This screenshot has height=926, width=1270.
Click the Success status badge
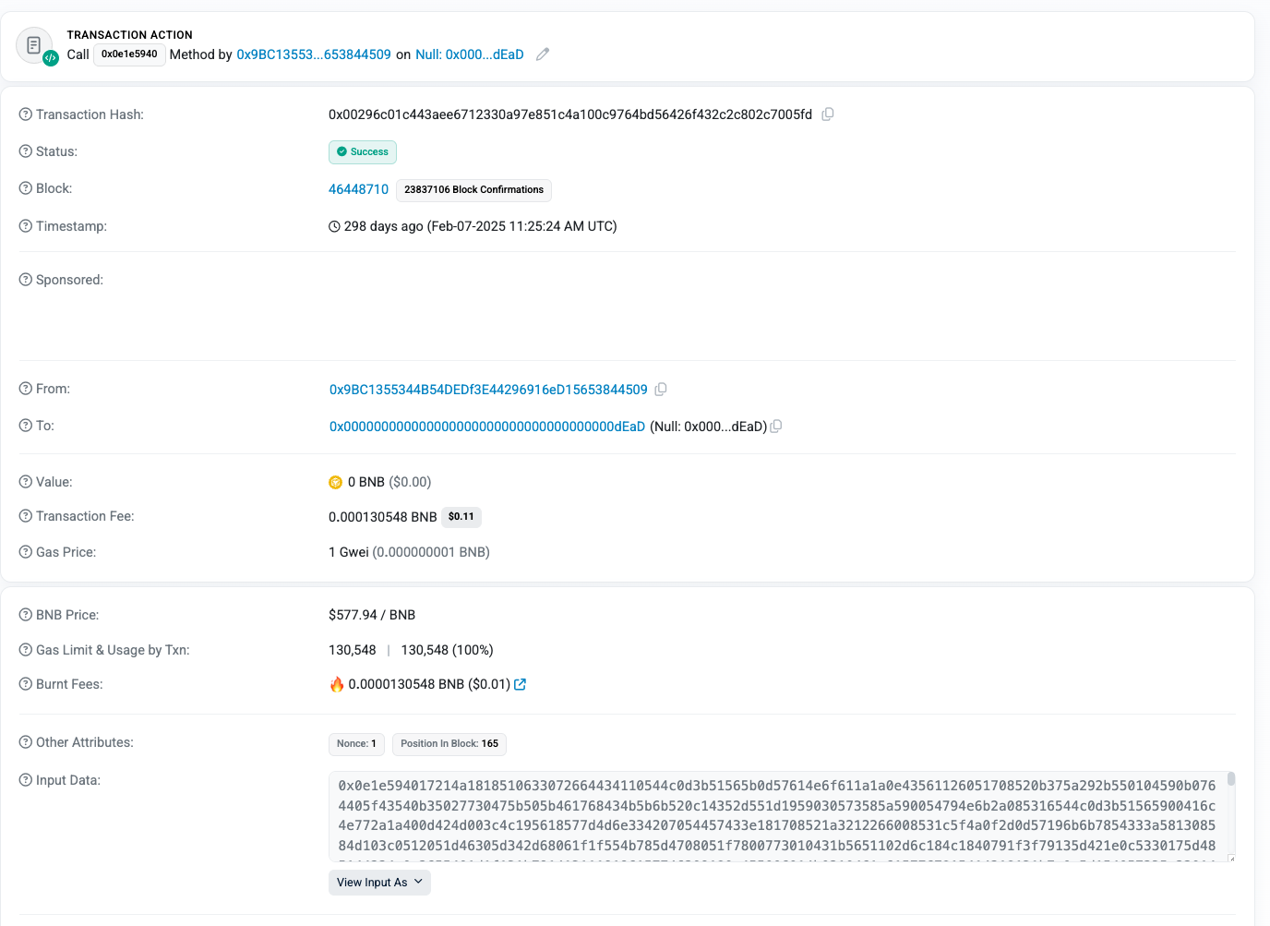pos(362,151)
